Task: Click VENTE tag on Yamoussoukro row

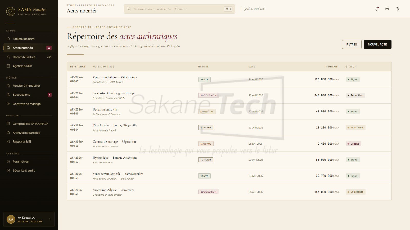Action: [204, 176]
